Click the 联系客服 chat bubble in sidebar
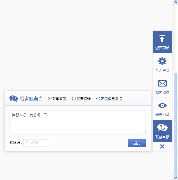The image size is (178, 180). point(162,128)
